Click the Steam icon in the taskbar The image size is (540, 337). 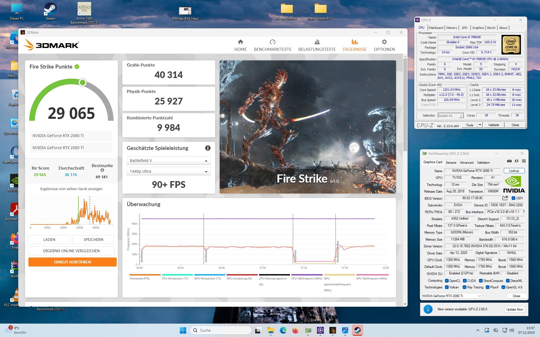point(357,330)
